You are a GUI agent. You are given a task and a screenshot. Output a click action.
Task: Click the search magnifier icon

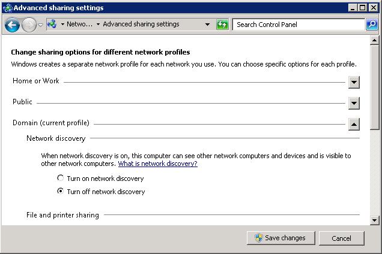372,25
